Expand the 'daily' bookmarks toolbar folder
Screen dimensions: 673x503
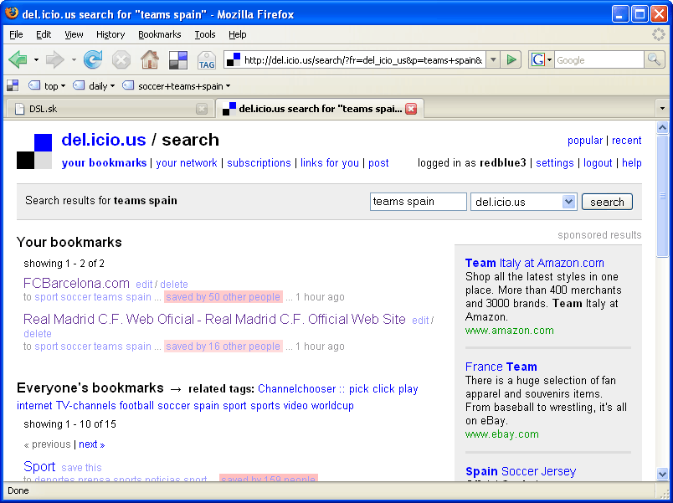coord(94,86)
